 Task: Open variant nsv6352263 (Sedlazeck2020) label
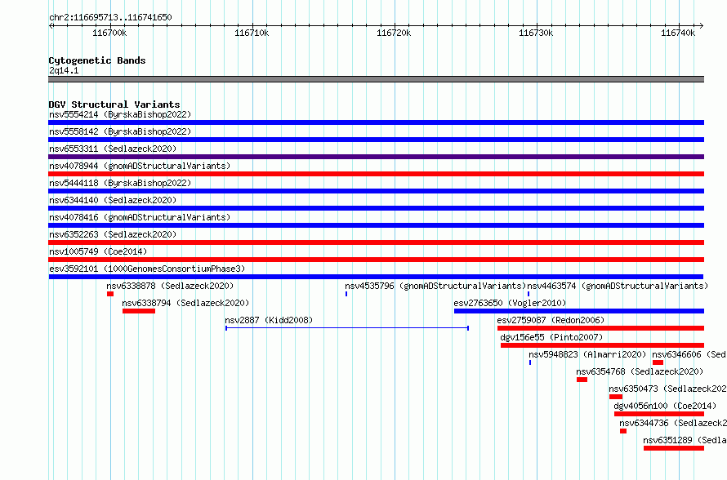(x=113, y=234)
